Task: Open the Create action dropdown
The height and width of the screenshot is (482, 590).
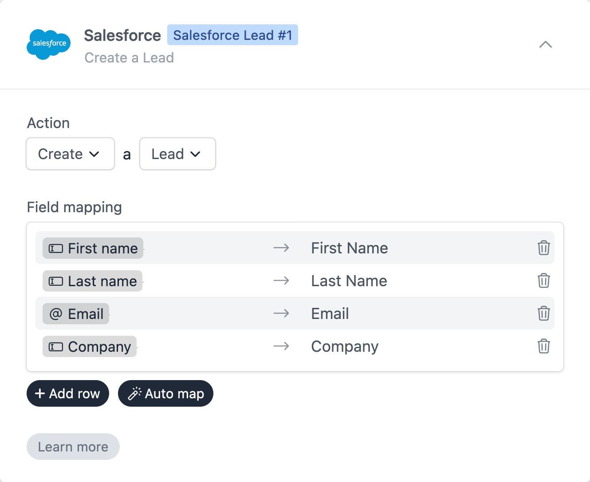Action: point(71,154)
